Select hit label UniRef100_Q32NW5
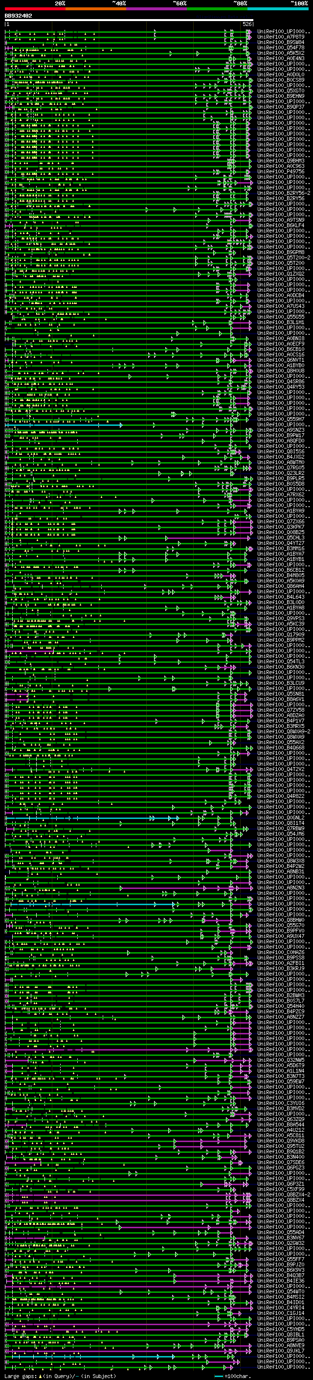The width and height of the screenshot is (313, 1380). click(x=281, y=1060)
